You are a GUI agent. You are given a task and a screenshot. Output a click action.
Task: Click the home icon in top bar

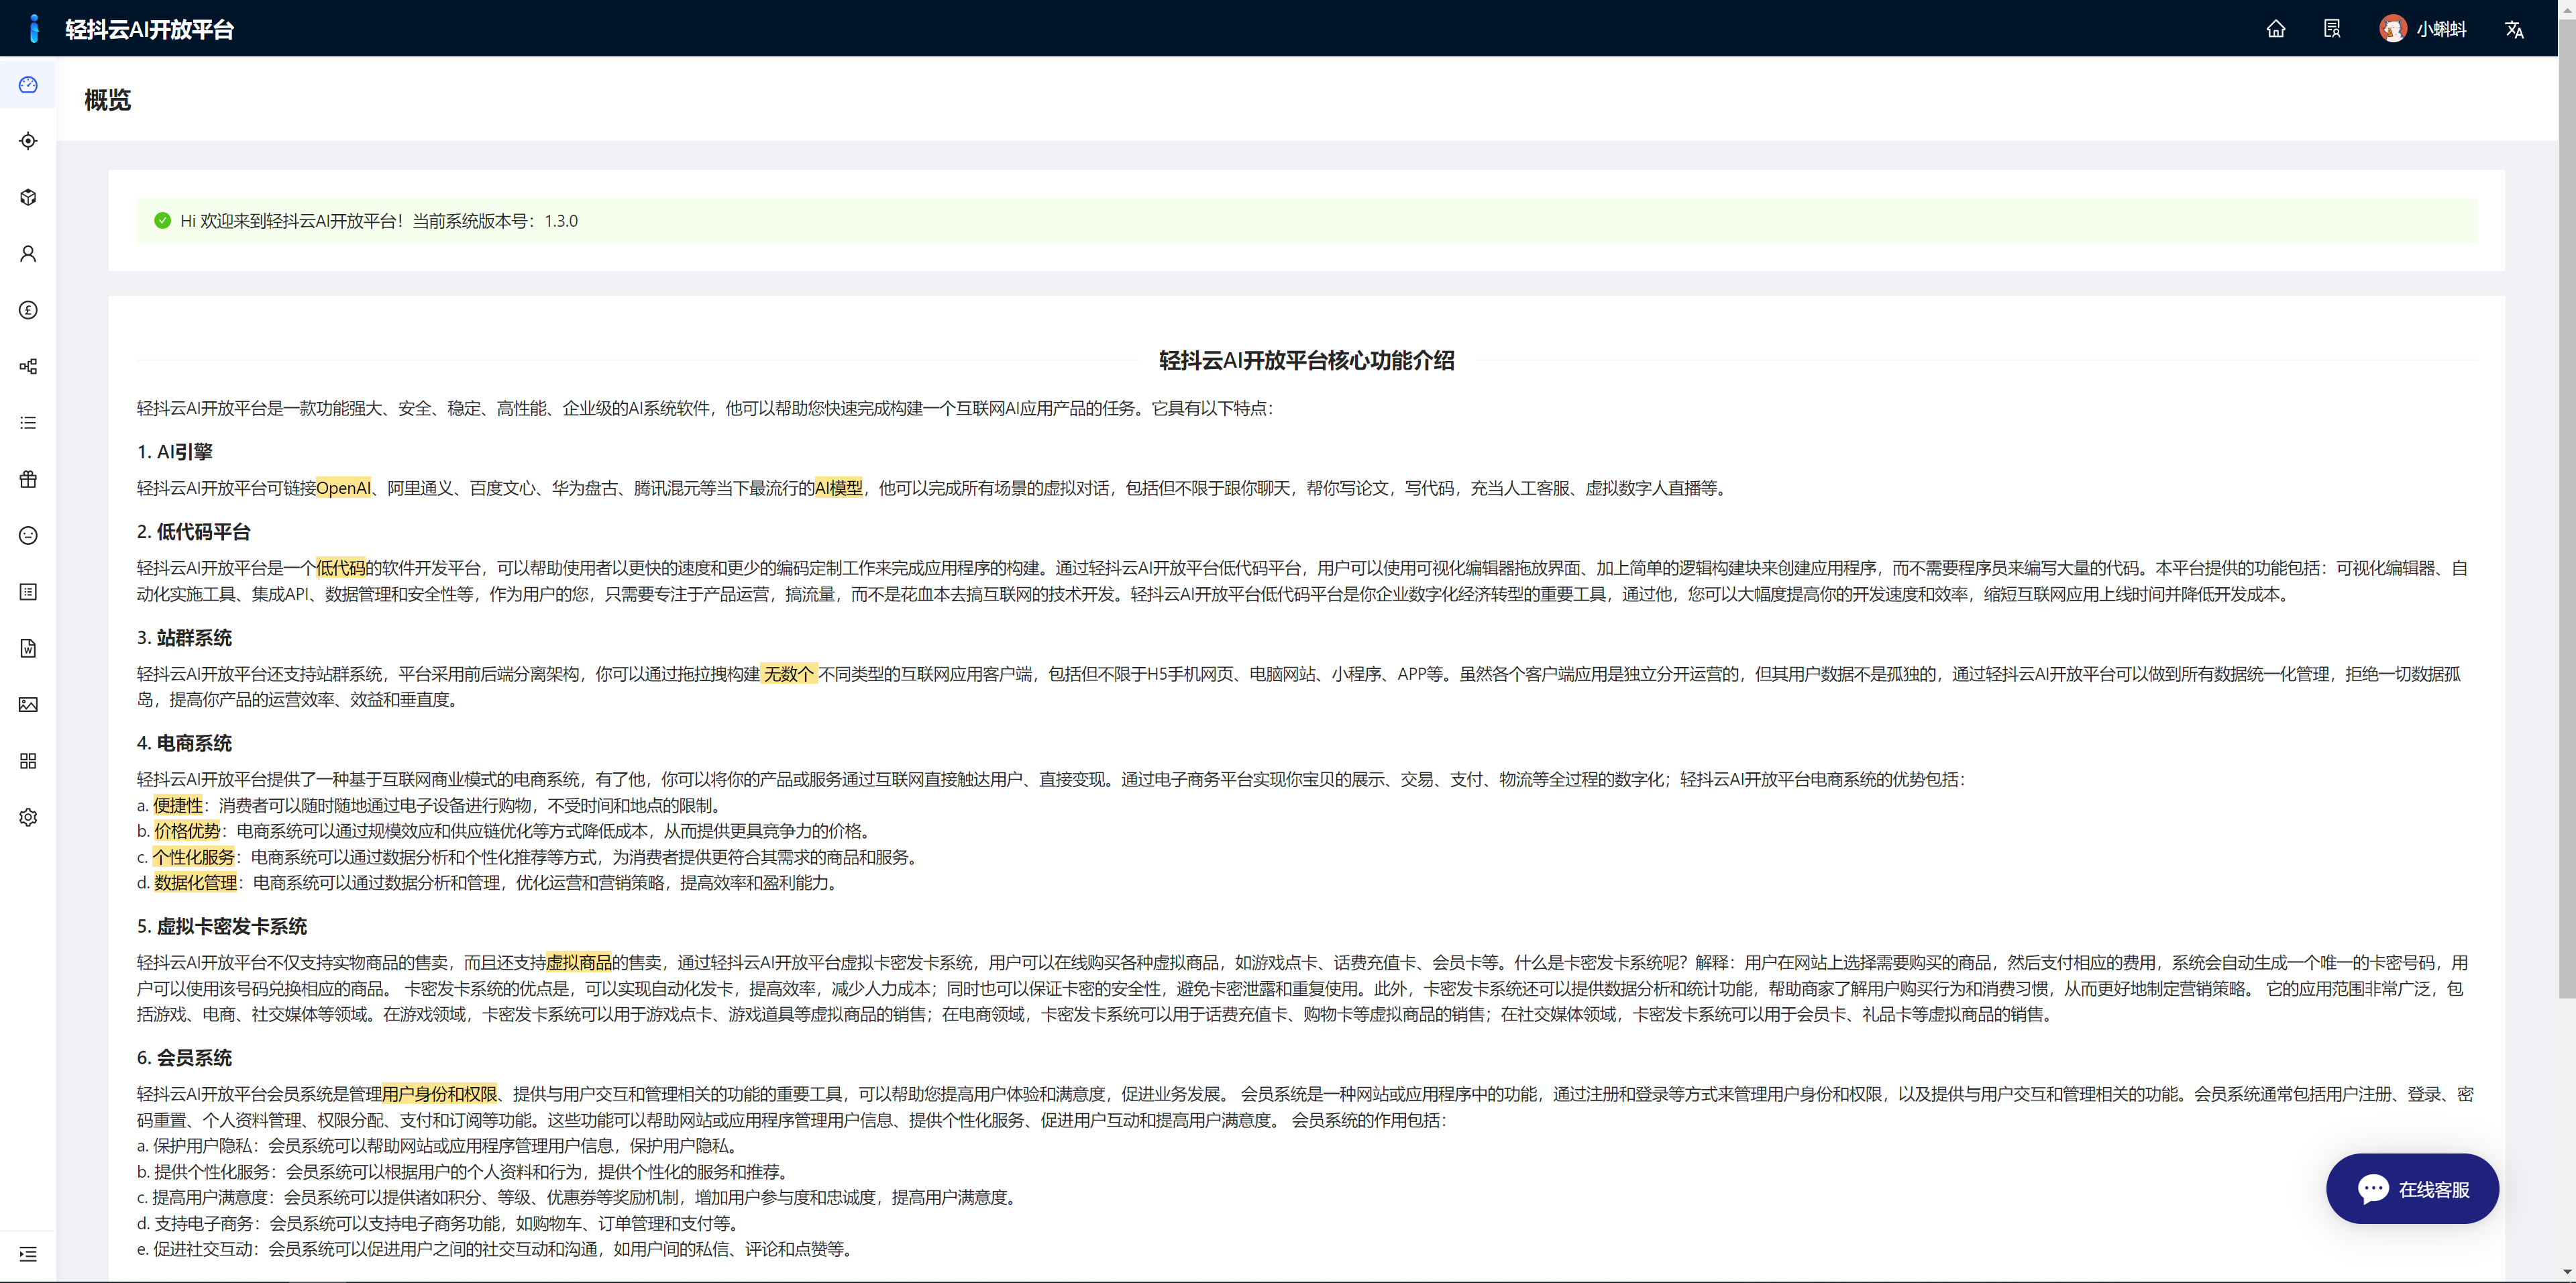2276,29
